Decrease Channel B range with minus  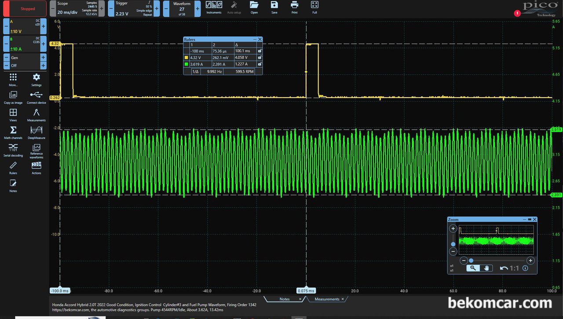click(x=6, y=44)
